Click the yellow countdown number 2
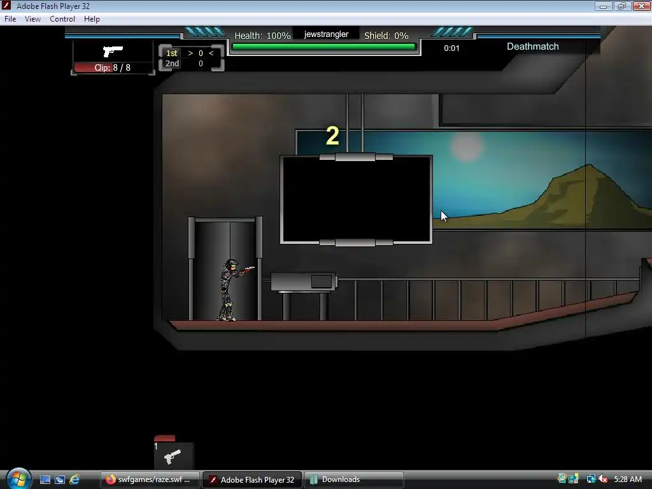Viewport: 652px width, 489px height. pyautogui.click(x=332, y=136)
